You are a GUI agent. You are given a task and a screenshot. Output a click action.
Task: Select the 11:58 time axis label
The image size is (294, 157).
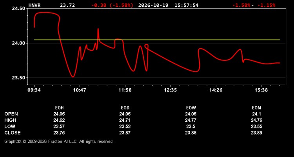(125, 90)
